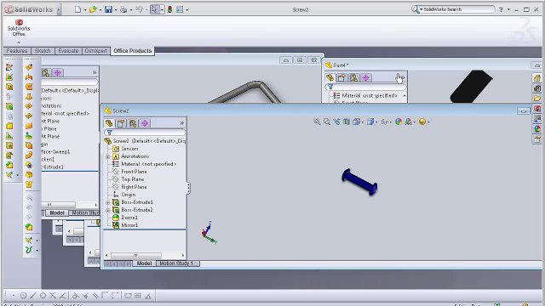Viewport: 545px width, 306px height.
Task: Open DimXpertManager tab in Part4 window
Action: point(365,77)
